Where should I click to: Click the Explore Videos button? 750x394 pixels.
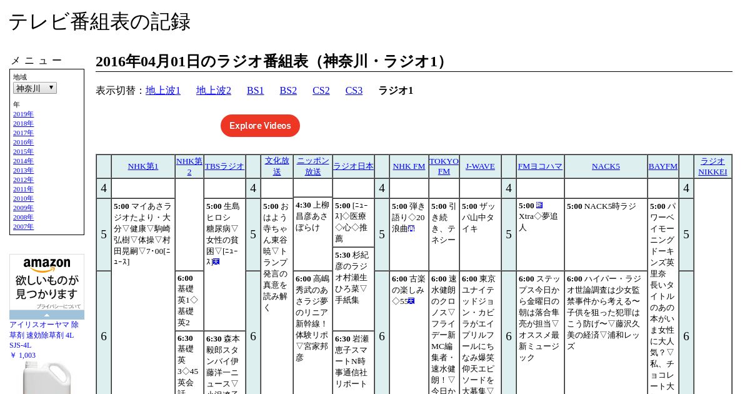click(x=260, y=126)
